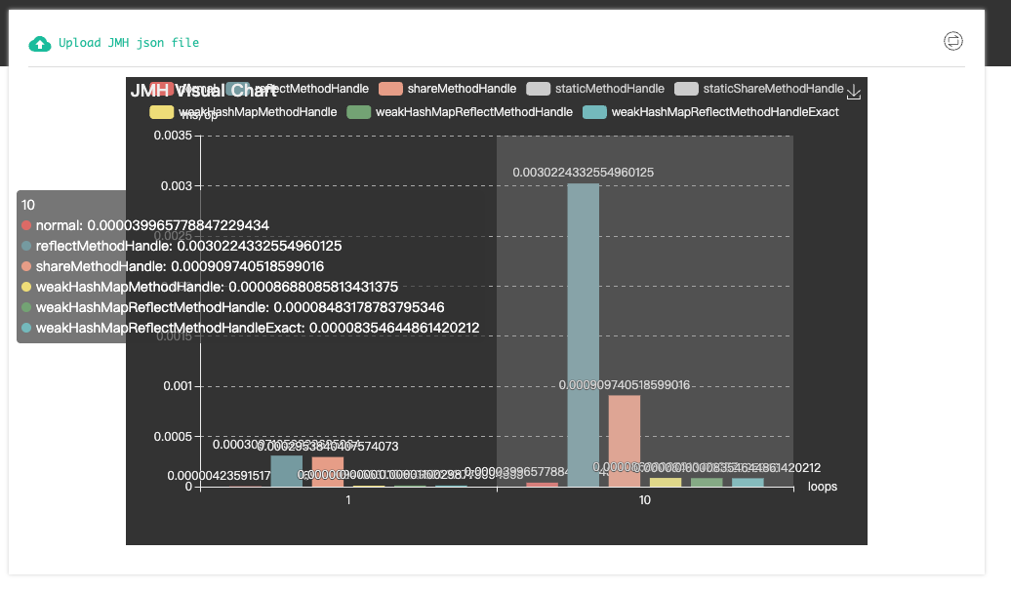1011x591 pixels.
Task: Click the yellow weakHashMapMethodHandle bar for loops 10
Action: click(666, 482)
